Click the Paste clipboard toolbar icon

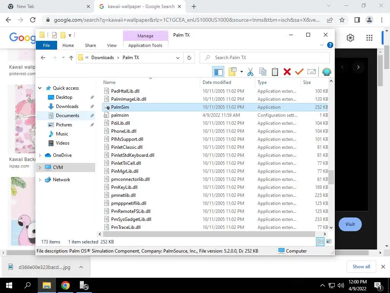coord(275,72)
